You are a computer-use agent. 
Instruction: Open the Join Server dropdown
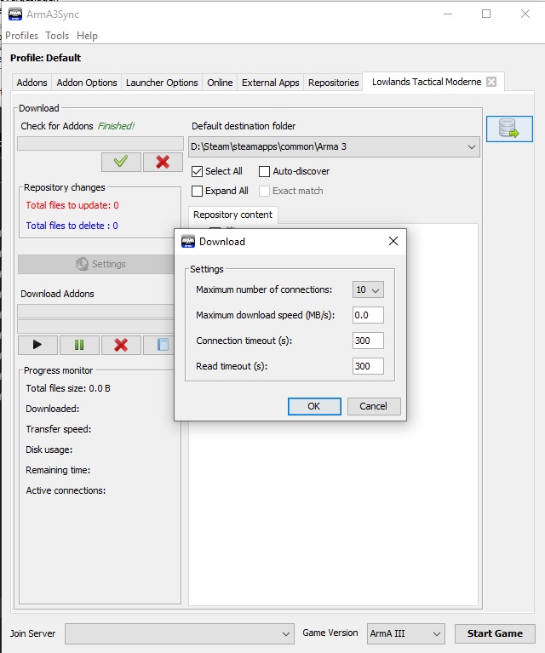tap(180, 634)
